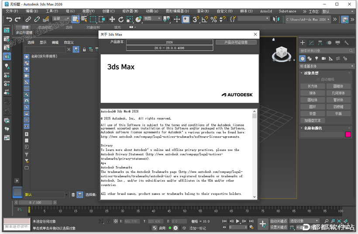Open the Hierarchy panel icon

[320, 43]
